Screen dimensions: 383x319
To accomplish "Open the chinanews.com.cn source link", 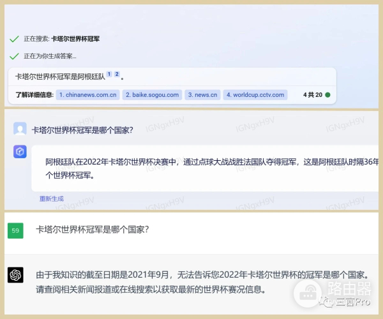I will 87,95.
